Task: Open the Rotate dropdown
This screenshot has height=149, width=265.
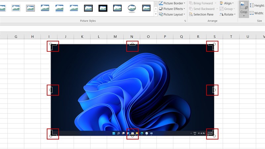Action: coord(227,14)
